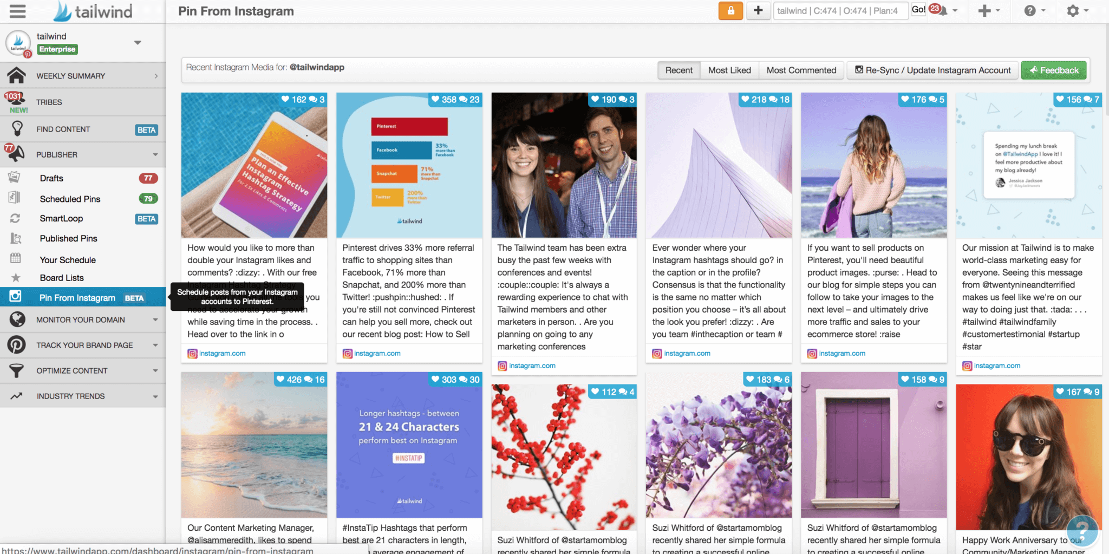Viewport: 1109px width, 554px height.
Task: Click the Tailwind logo
Action: [x=92, y=11]
